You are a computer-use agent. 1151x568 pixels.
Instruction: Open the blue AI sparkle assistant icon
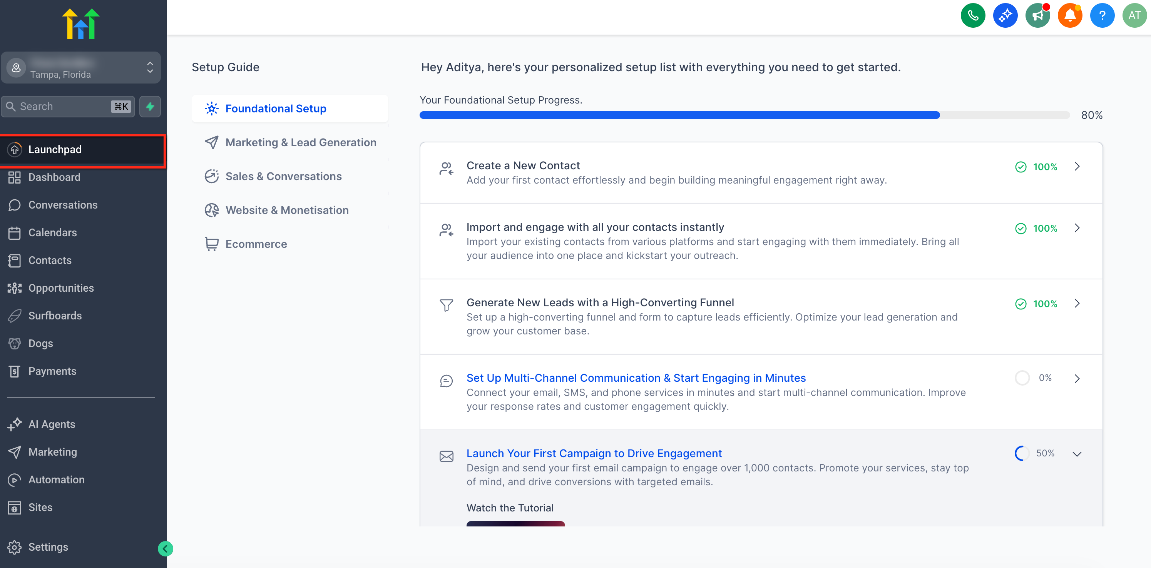point(1005,16)
